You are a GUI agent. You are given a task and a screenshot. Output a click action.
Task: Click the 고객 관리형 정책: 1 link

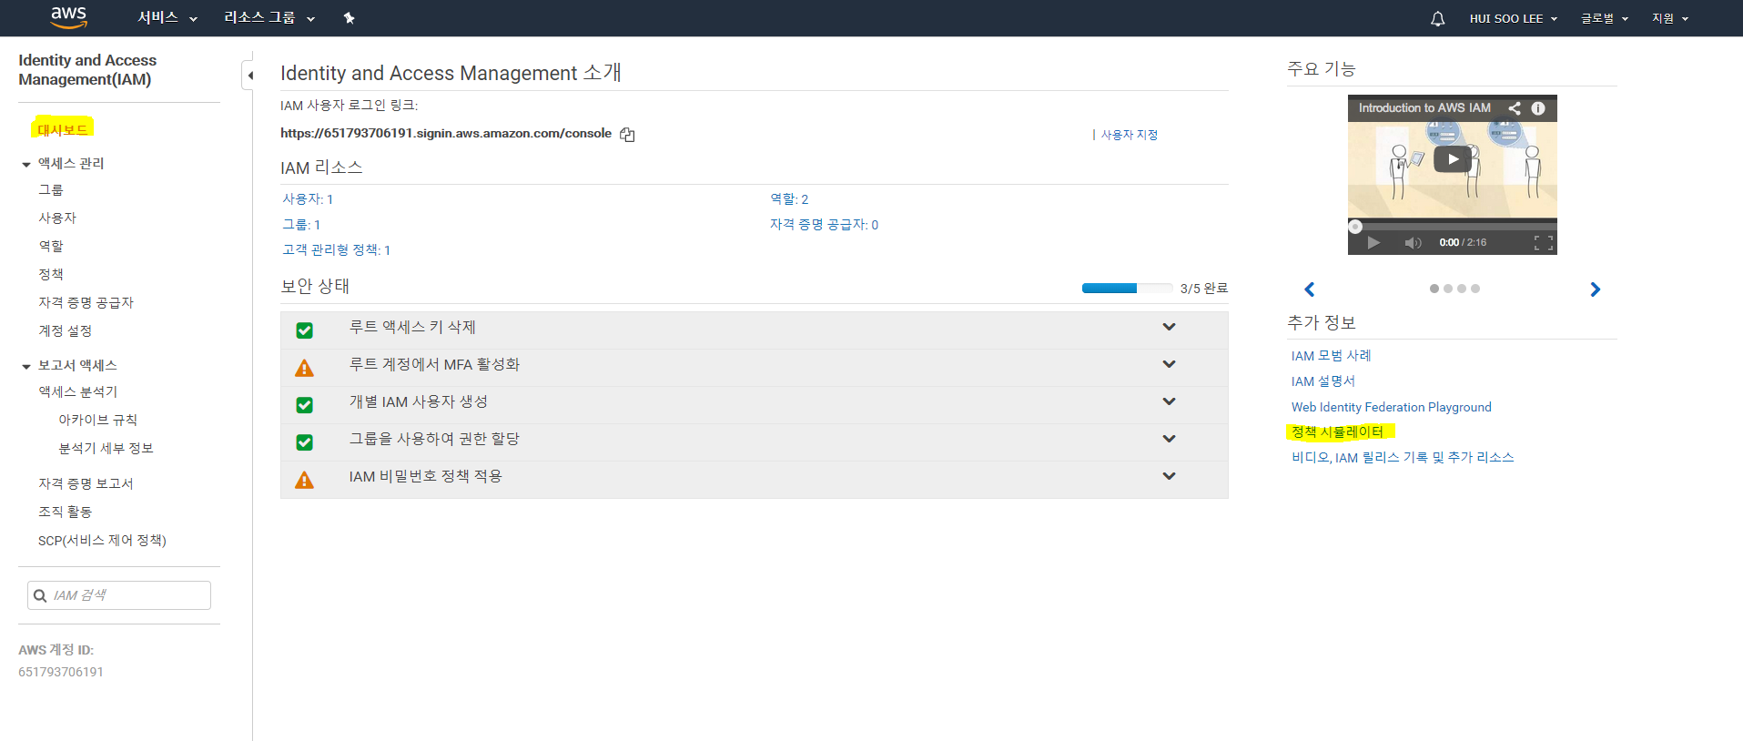pos(336,249)
